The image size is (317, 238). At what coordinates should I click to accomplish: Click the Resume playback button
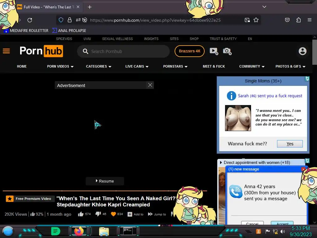point(105,181)
